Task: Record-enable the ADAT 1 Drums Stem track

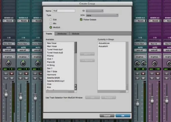Action: click(x=26, y=73)
